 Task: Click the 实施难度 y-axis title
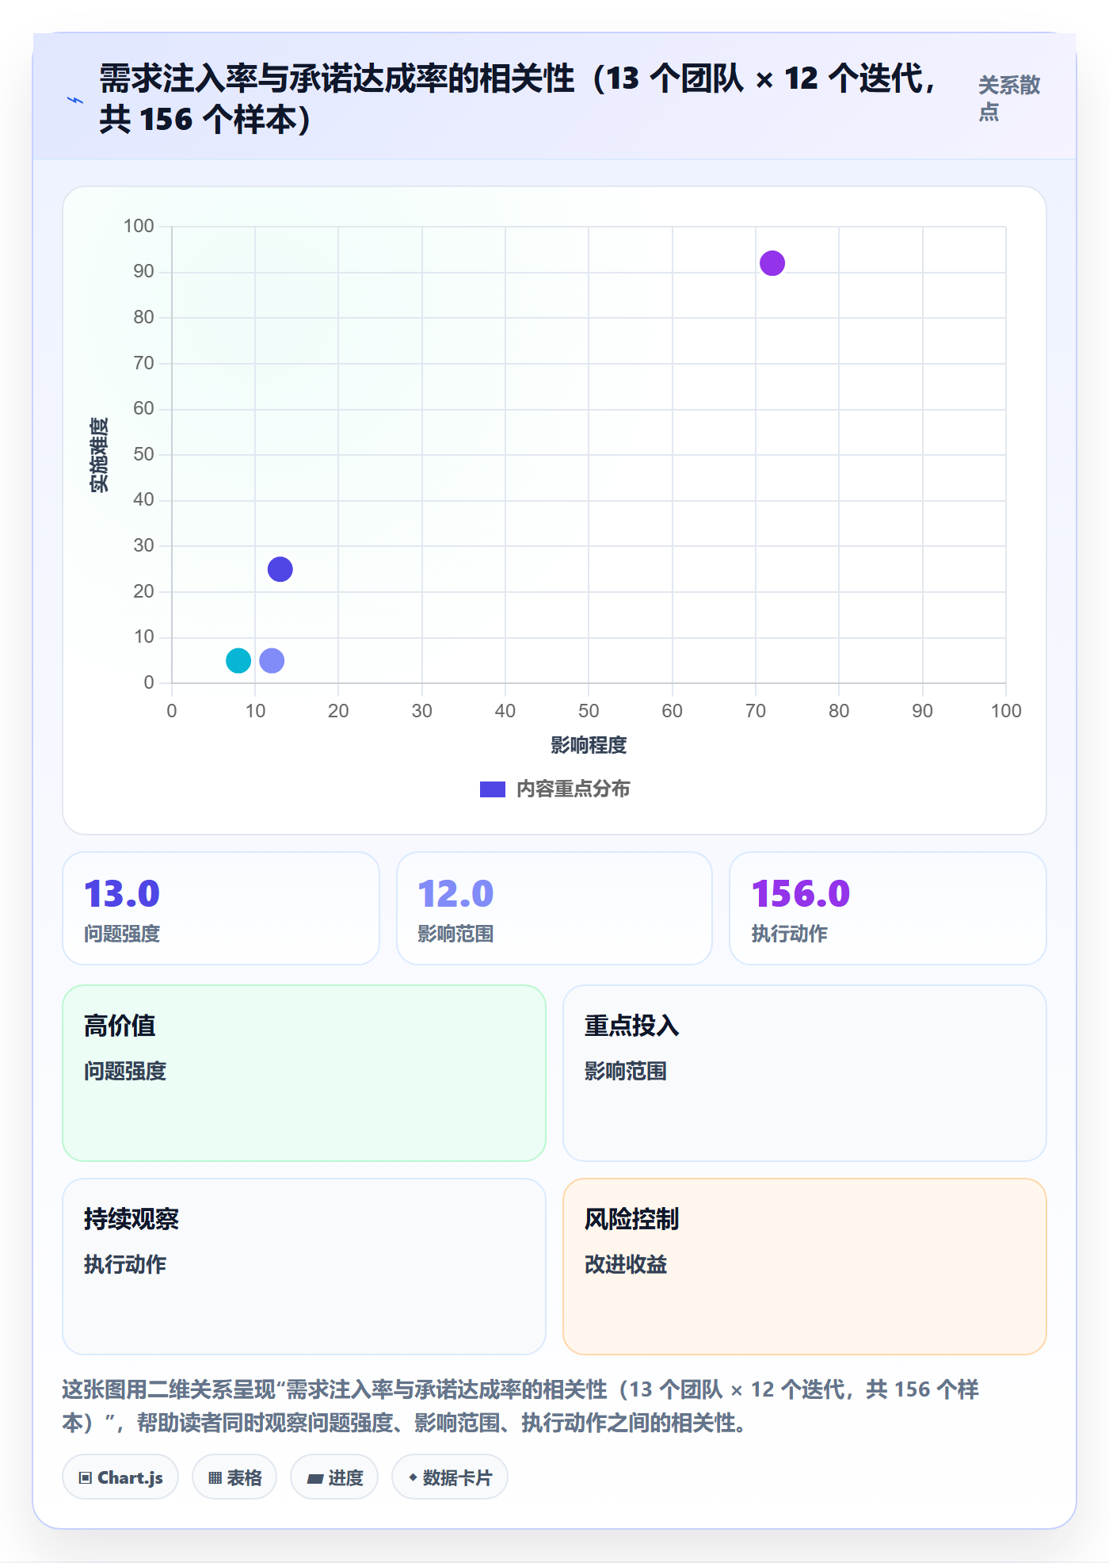pos(99,455)
